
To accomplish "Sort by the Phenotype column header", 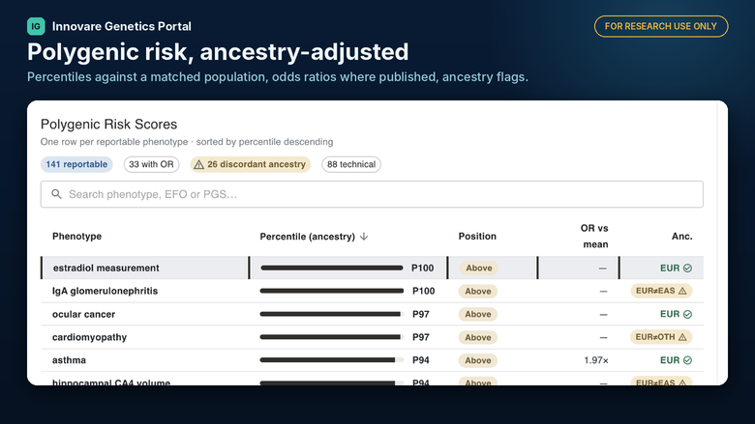I will (x=77, y=237).
